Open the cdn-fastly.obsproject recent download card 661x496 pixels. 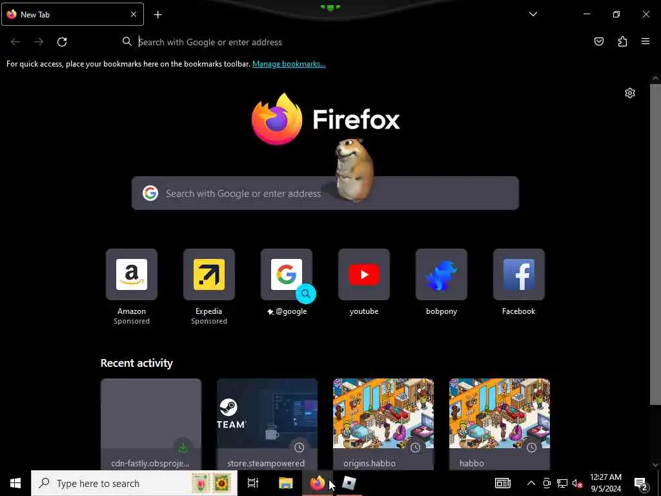(151, 424)
